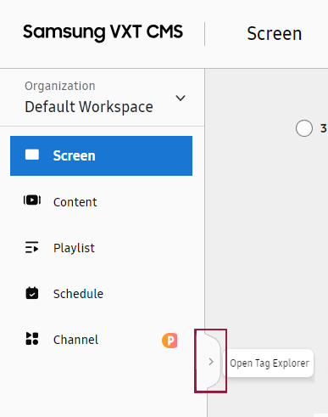The image size is (328, 417).
Task: Open the Channel section
Action: pyautogui.click(x=75, y=340)
